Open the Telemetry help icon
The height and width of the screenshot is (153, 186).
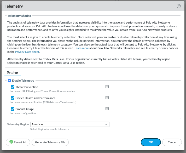(179, 6)
